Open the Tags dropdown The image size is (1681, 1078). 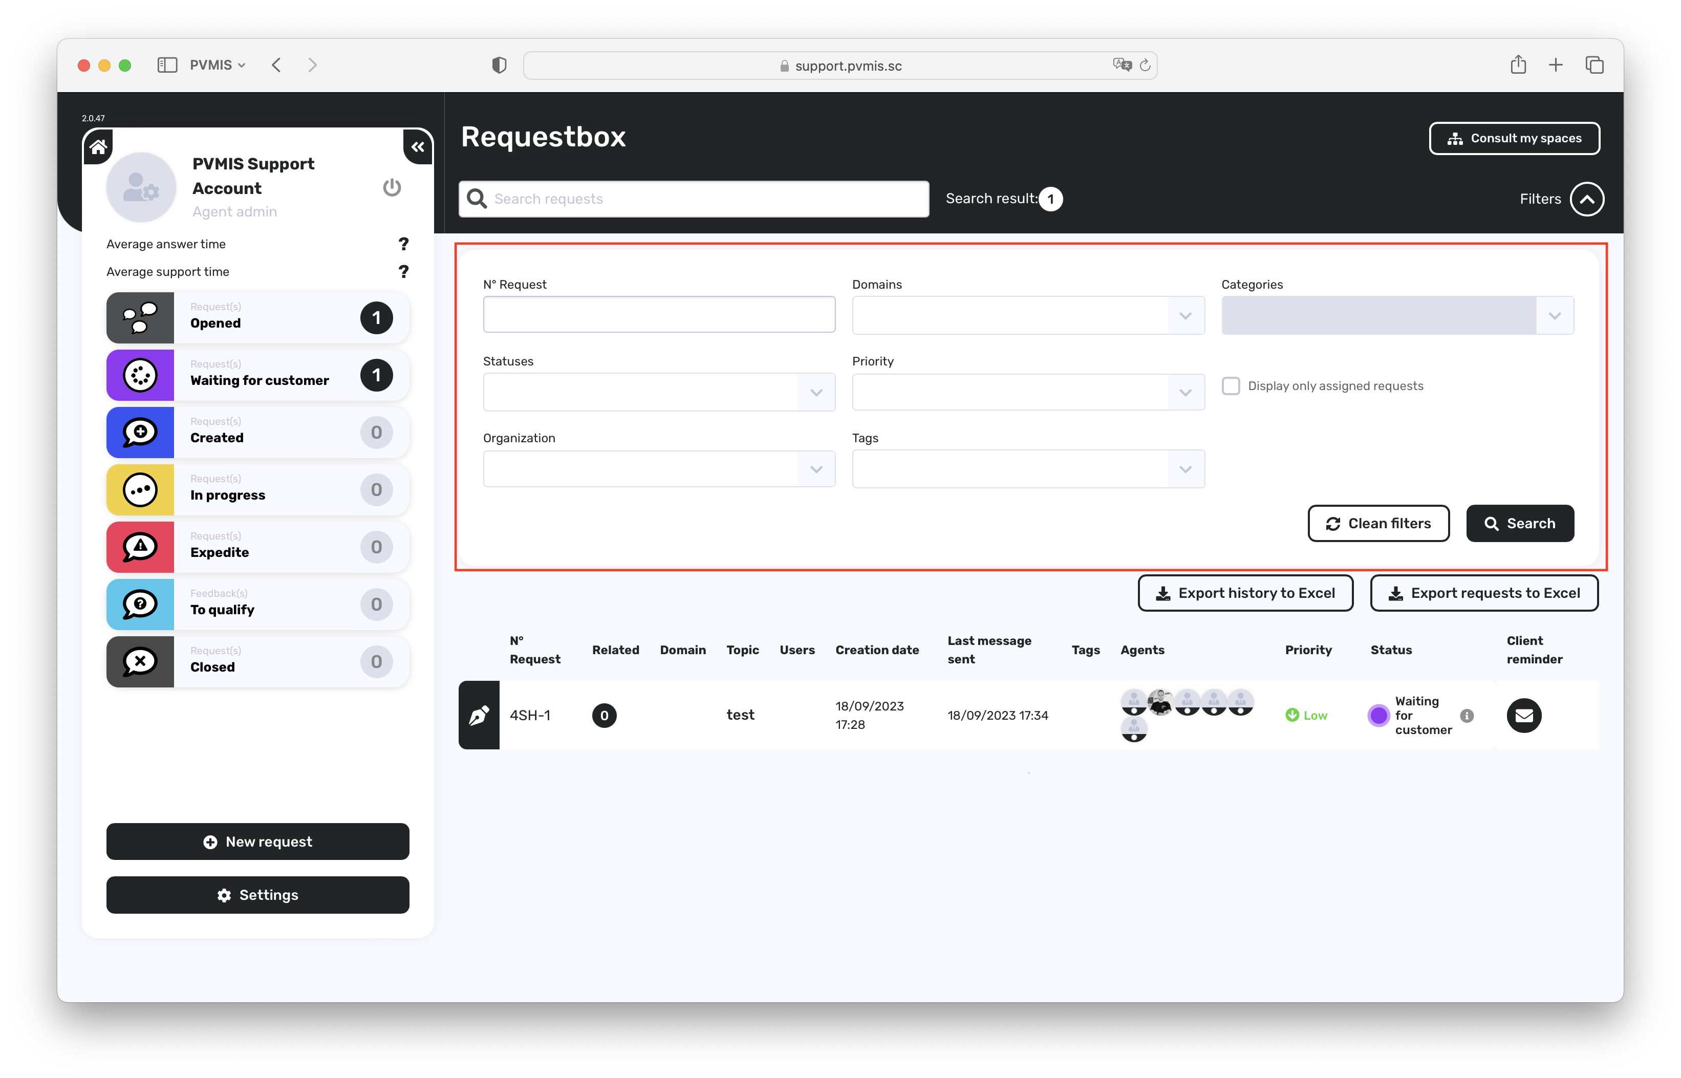1028,469
